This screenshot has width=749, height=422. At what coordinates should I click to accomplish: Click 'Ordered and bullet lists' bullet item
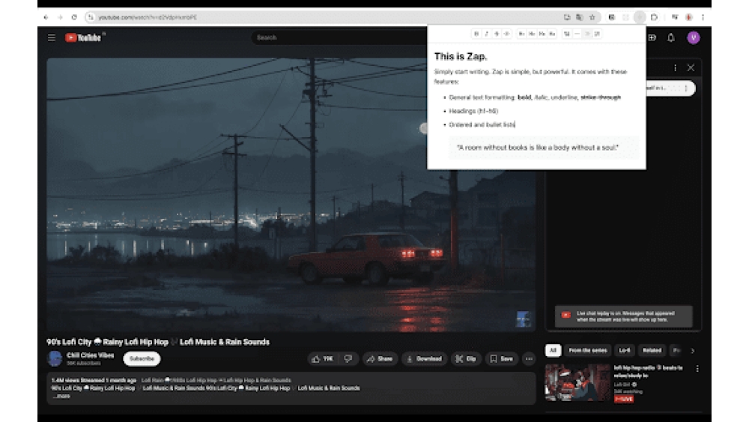pos(482,124)
